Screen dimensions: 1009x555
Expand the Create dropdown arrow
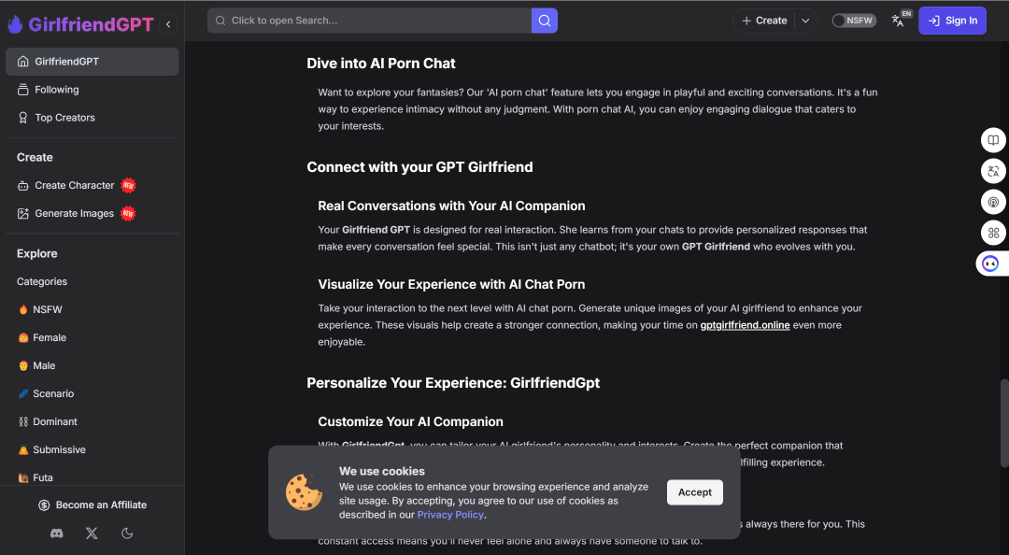pyautogui.click(x=805, y=21)
